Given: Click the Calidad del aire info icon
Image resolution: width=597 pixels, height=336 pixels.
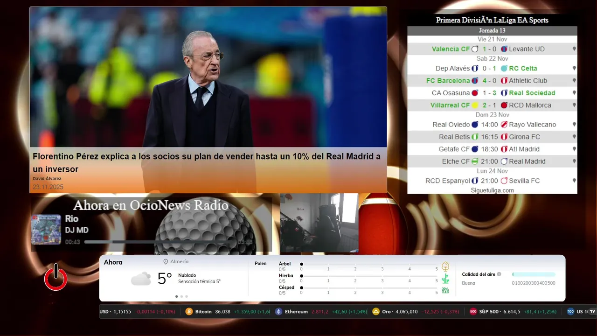Looking at the screenshot, I should click(499, 274).
